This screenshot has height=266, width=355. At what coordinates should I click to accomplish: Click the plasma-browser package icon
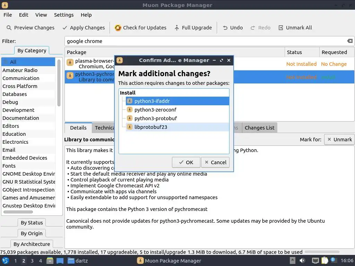[x=70, y=62]
